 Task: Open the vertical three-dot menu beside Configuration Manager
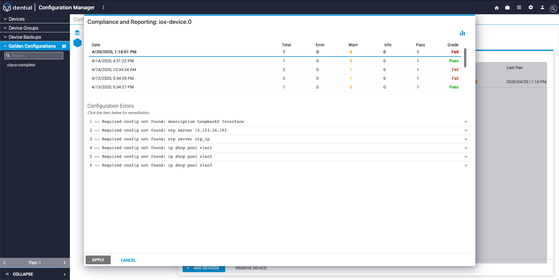point(103,7)
